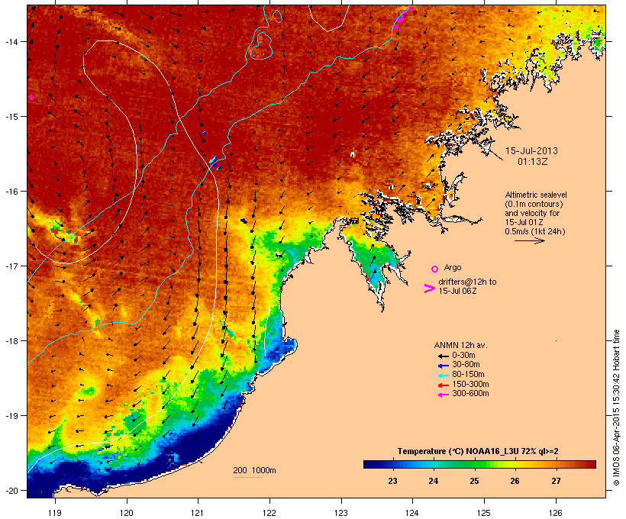
Task: Click the small closed cyan contour near -14
Action: (262, 46)
